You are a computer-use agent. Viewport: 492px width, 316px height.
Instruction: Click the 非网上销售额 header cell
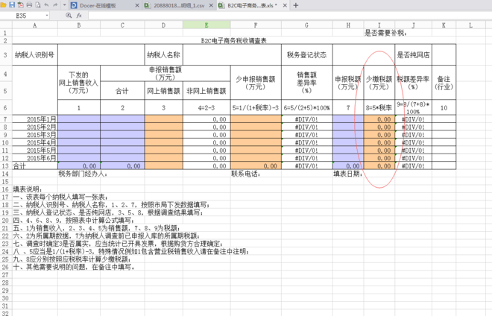pos(206,91)
